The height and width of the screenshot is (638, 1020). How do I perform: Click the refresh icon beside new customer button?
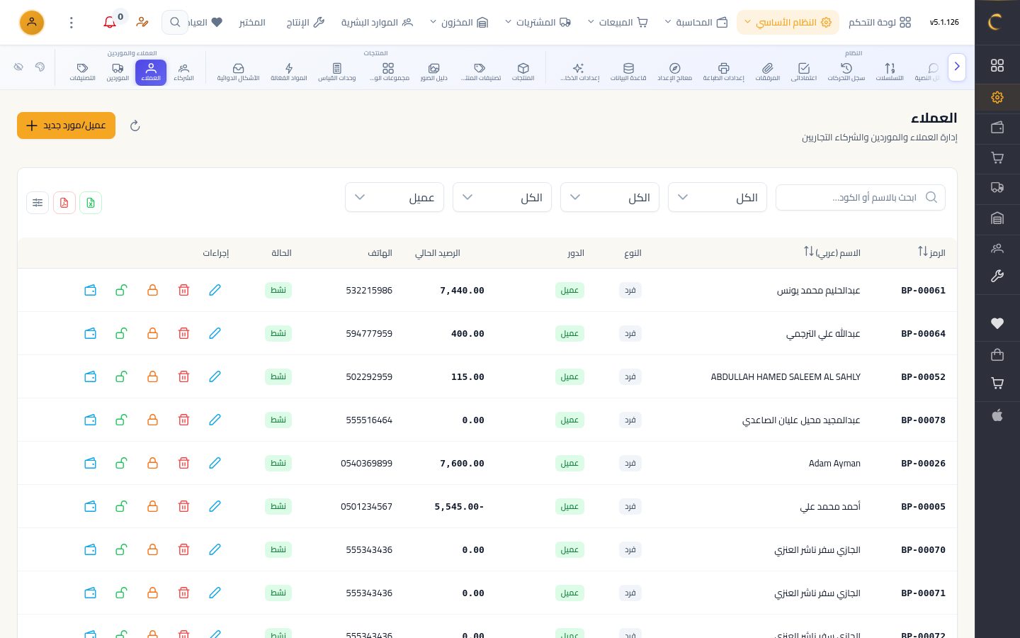pyautogui.click(x=135, y=125)
